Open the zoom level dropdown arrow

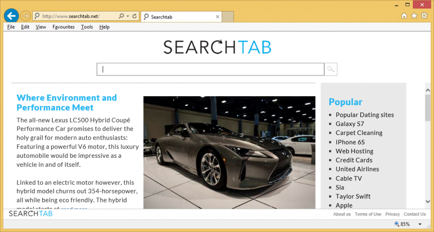coord(420,224)
